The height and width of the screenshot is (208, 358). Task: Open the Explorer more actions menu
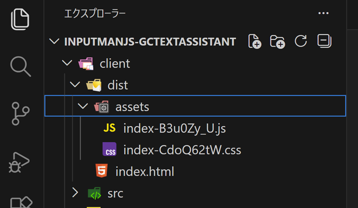click(x=323, y=13)
